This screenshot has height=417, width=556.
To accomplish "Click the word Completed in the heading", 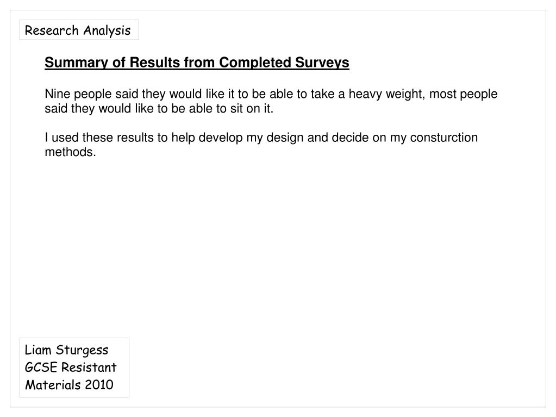I will [255, 63].
